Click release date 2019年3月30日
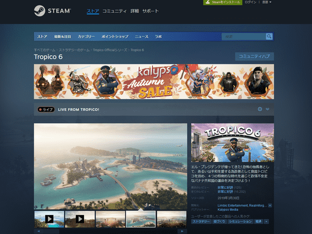The height and width of the screenshot is (234, 312). [x=228, y=198]
